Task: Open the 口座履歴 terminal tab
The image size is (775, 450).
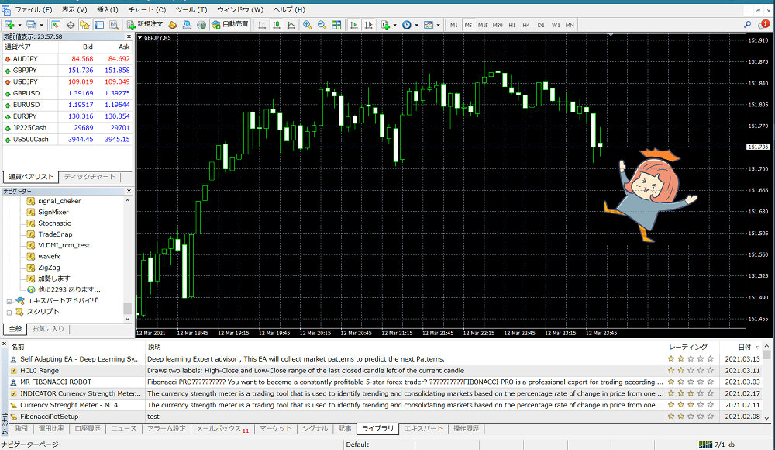Action: pos(87,429)
